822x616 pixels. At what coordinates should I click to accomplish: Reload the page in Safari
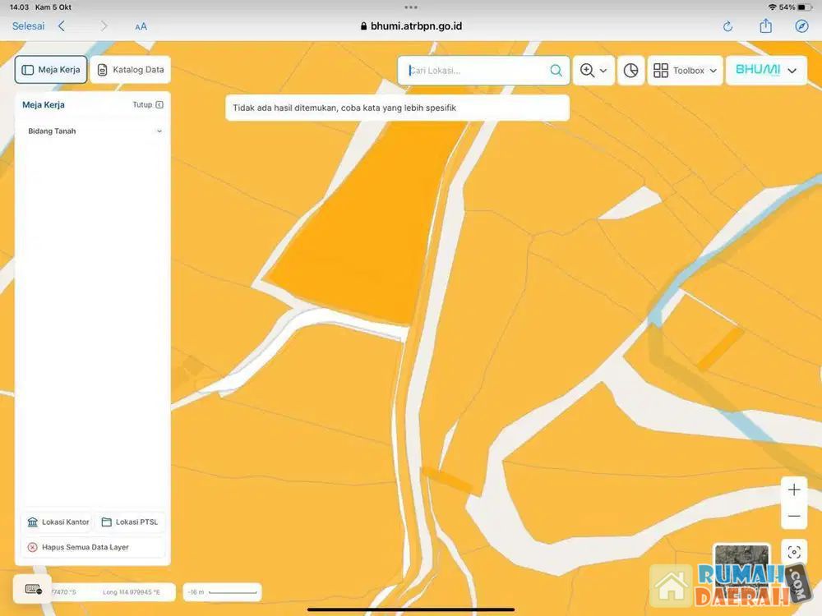pos(727,26)
